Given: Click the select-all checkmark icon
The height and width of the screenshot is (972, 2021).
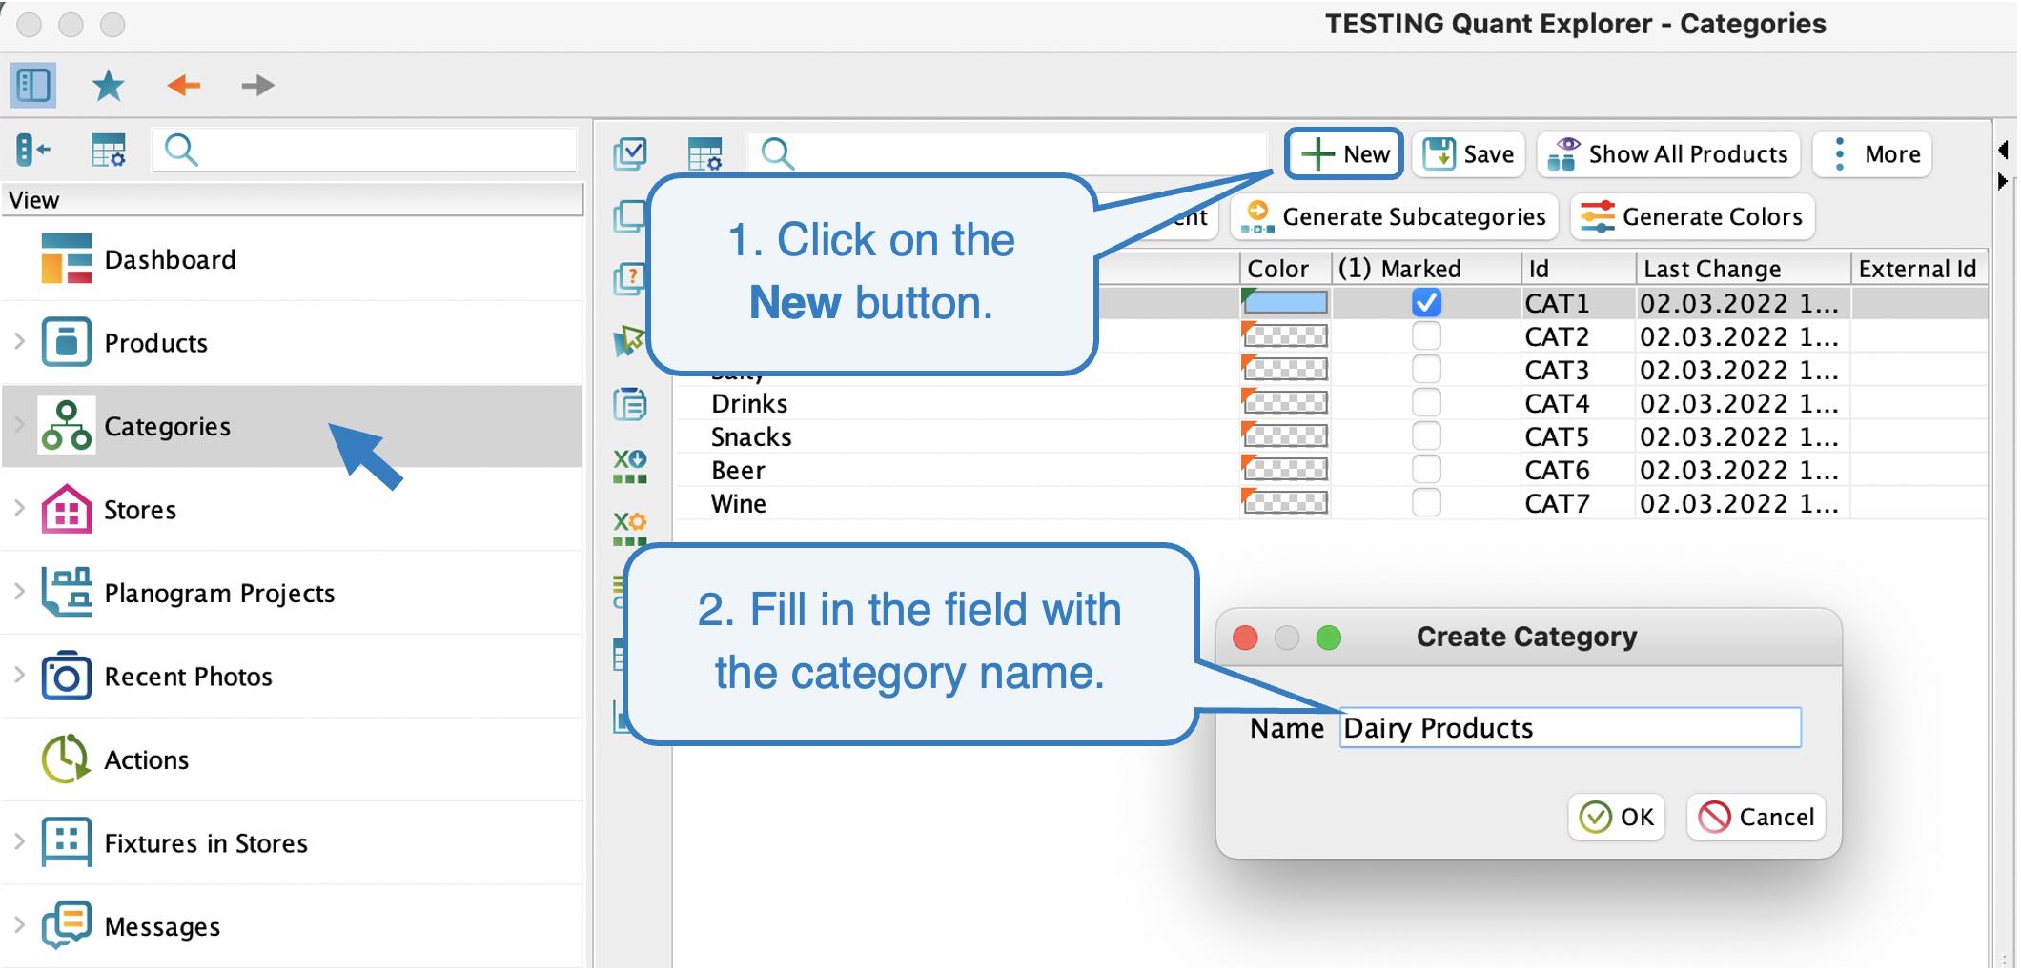Looking at the screenshot, I should click(x=630, y=153).
